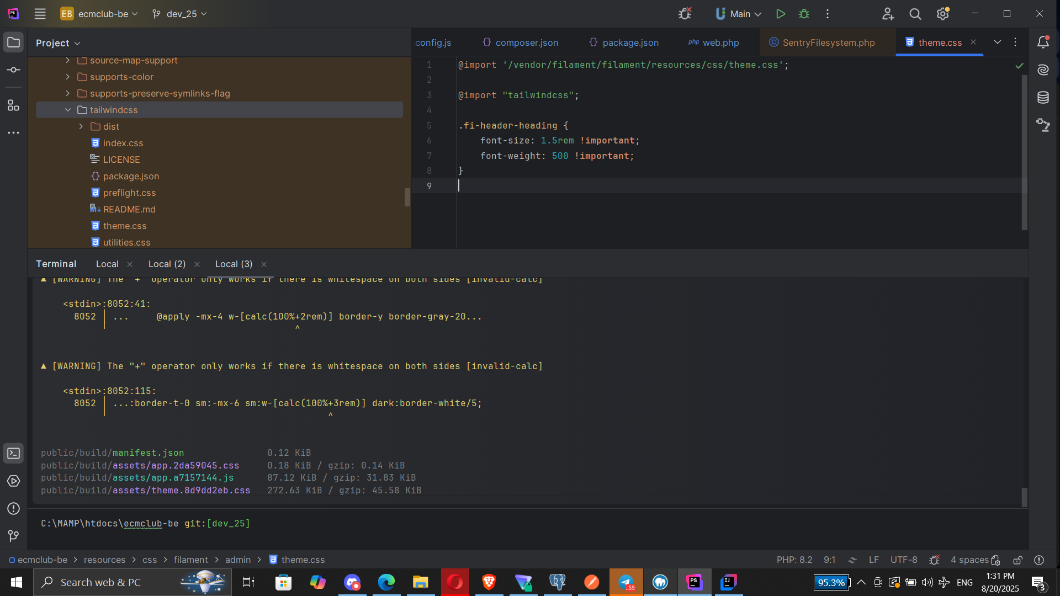Open preflight.css in project tree
This screenshot has width=1060, height=596.
(129, 193)
